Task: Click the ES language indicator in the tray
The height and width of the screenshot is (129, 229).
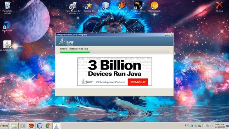Action: pyautogui.click(x=186, y=125)
